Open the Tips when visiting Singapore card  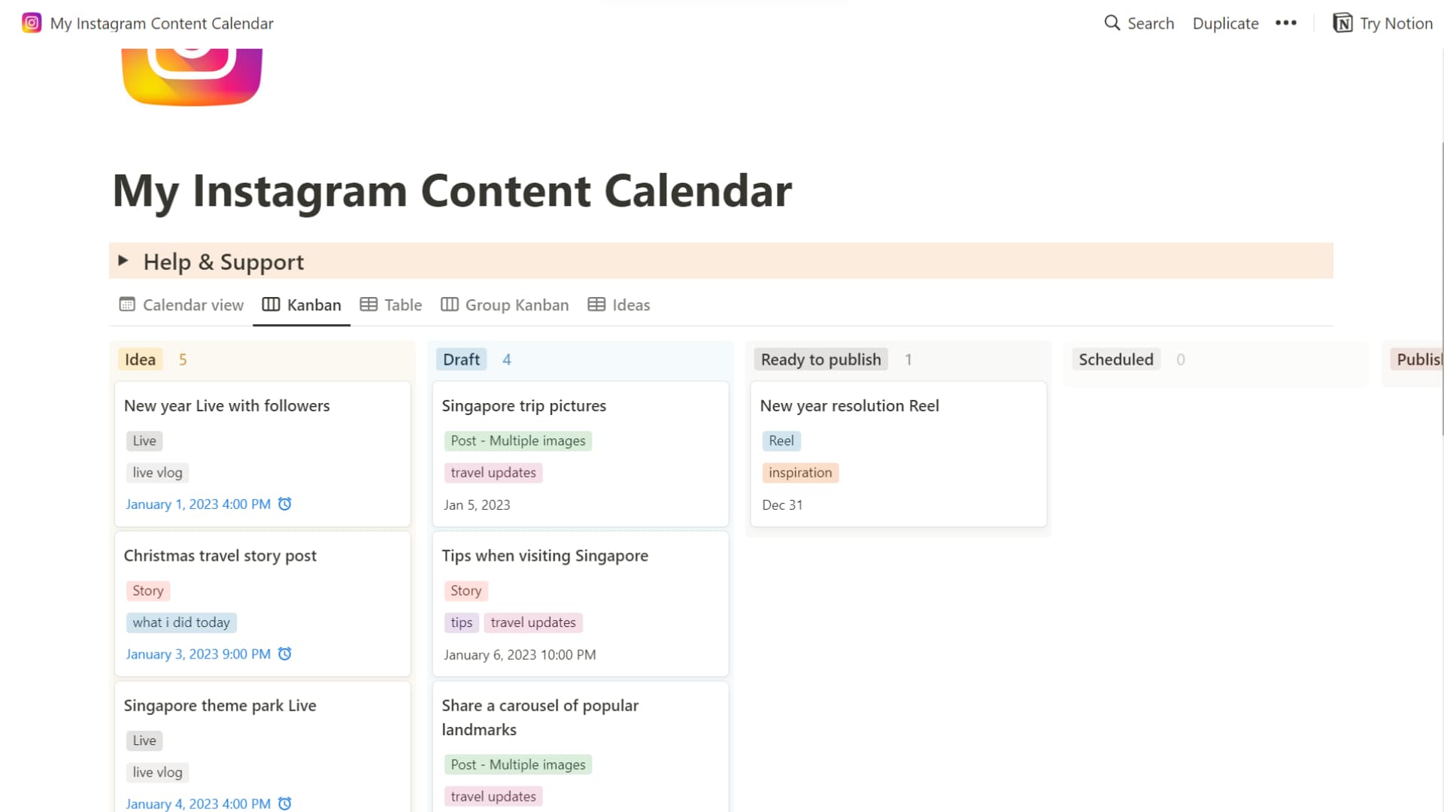pos(545,556)
